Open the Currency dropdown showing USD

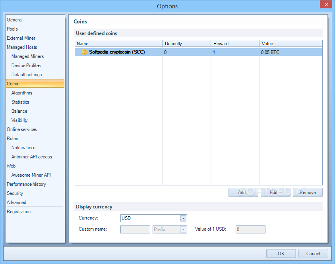(154, 218)
